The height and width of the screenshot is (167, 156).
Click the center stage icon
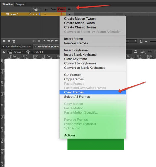point(150,52)
